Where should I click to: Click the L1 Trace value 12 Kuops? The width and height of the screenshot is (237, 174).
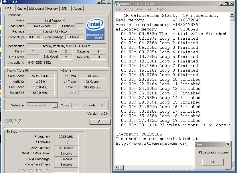[x=92, y=82]
